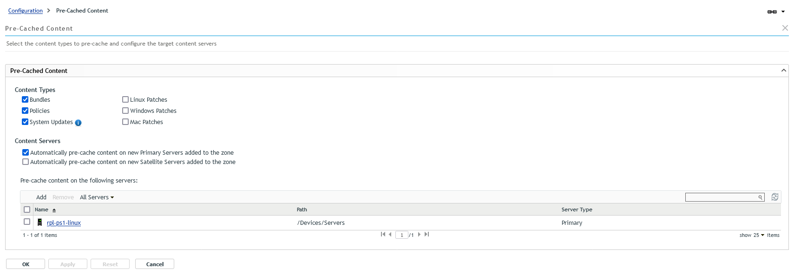
Task: Open dropdown arrow next to link icon
Action: tap(783, 12)
